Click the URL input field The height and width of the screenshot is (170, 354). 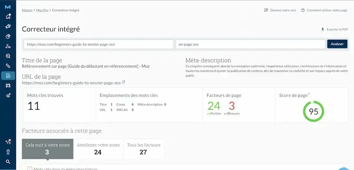click(x=99, y=44)
